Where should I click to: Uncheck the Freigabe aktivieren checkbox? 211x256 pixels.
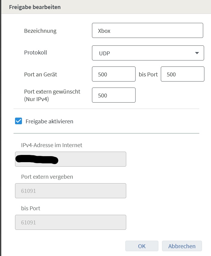[x=19, y=121]
